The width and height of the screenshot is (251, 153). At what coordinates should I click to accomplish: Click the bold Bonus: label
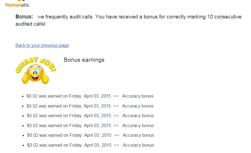(x=24, y=17)
